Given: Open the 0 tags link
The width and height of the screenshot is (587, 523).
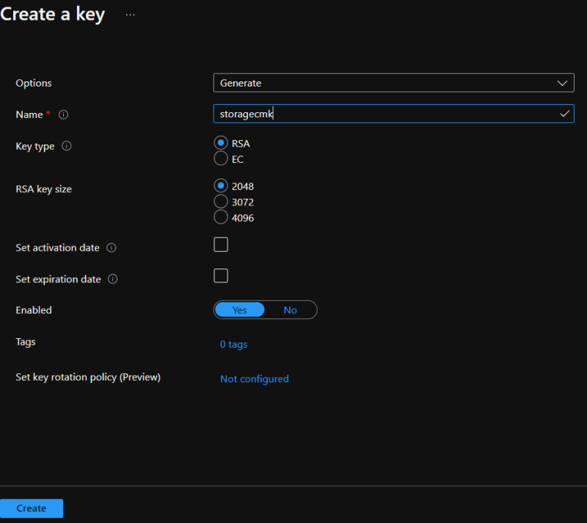Looking at the screenshot, I should coord(233,344).
